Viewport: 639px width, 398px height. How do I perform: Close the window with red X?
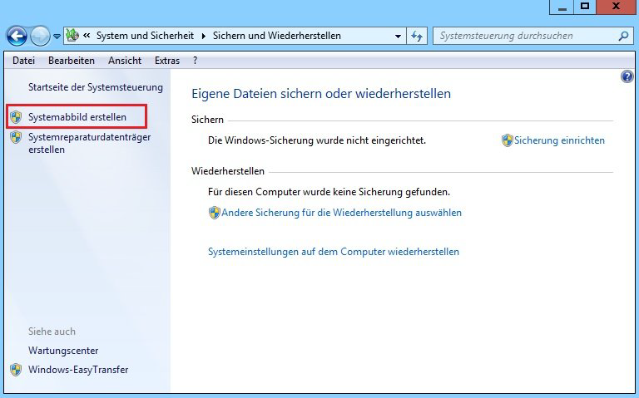click(616, 7)
